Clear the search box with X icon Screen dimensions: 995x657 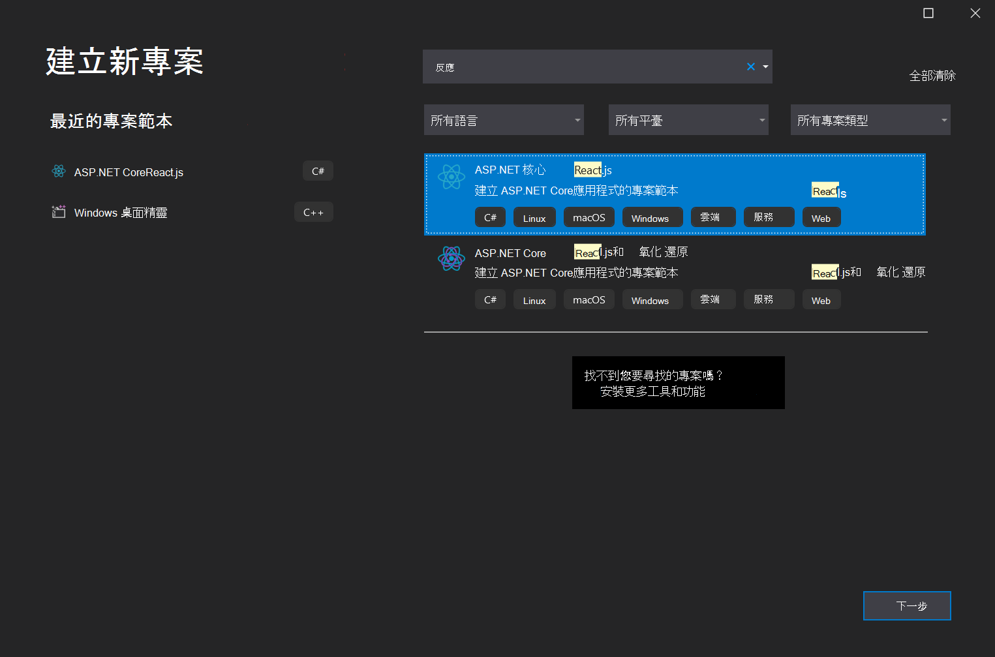(751, 67)
